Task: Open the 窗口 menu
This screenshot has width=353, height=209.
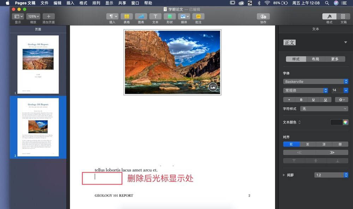Action: pyautogui.click(x=135, y=3)
